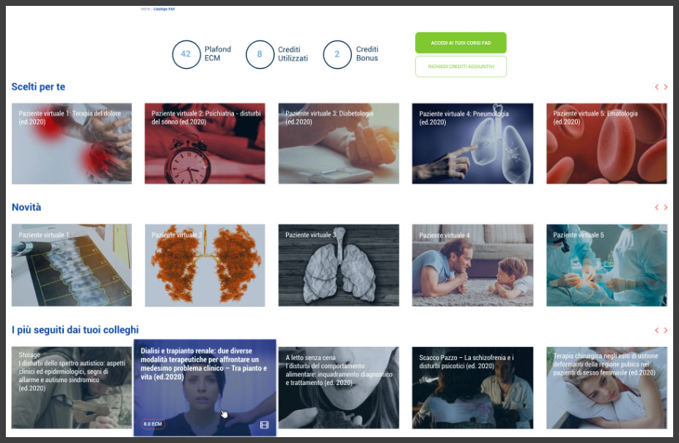This screenshot has width=679, height=443.
Task: Select the Crediti Utilizzati counter showing 8
Action: tap(260, 54)
